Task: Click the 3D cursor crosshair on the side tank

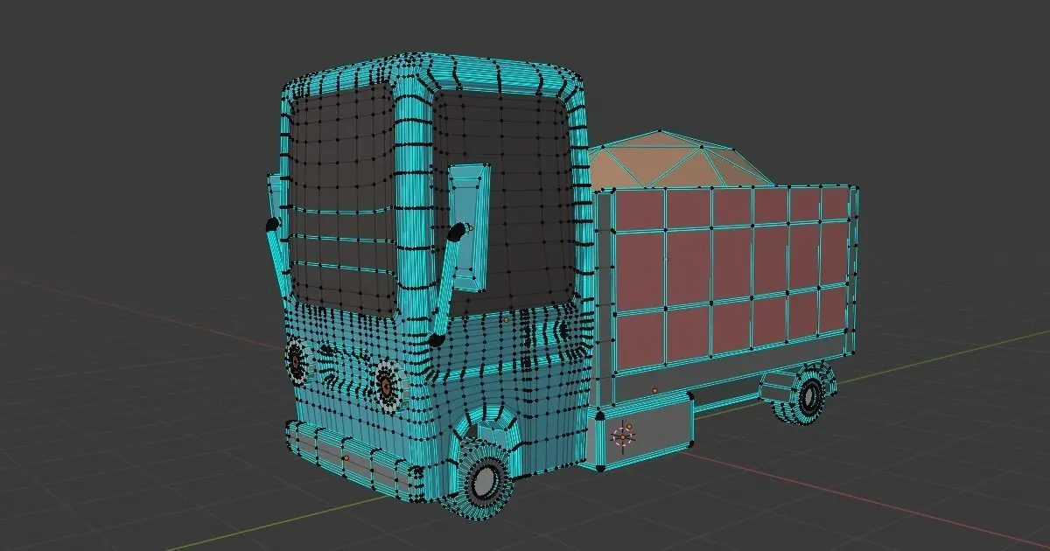Action: coord(623,435)
